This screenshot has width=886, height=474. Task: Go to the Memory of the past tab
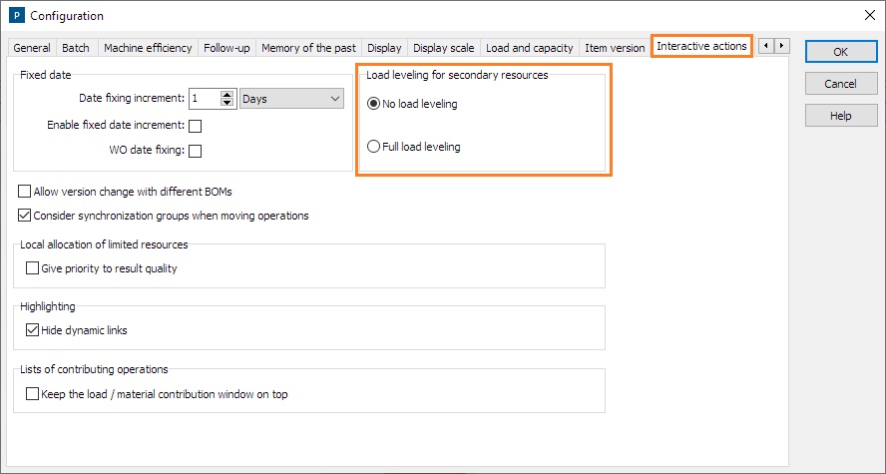309,48
